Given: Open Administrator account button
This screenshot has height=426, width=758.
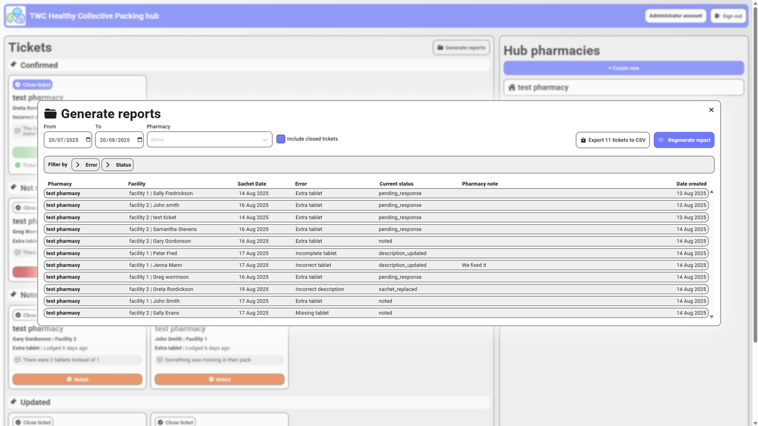Looking at the screenshot, I should click(x=676, y=16).
